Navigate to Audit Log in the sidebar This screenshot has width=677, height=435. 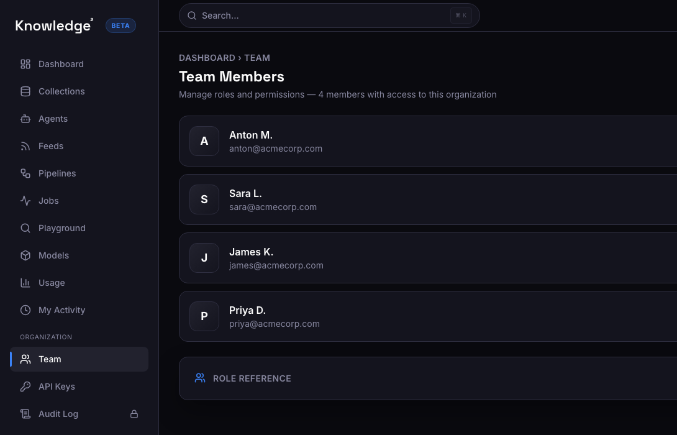(x=58, y=414)
